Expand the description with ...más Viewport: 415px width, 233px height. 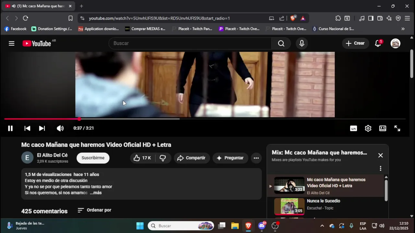[96, 193]
